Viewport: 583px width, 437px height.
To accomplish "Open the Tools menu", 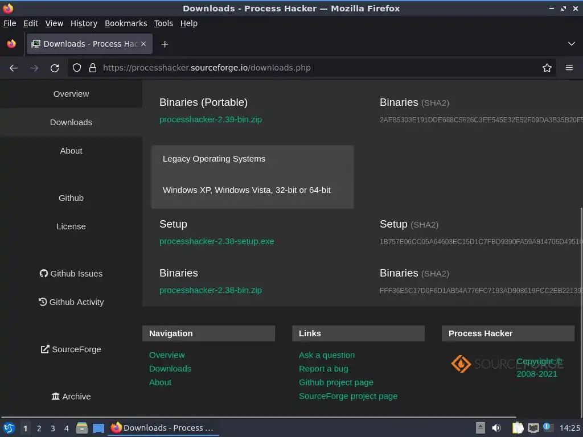I will (163, 23).
